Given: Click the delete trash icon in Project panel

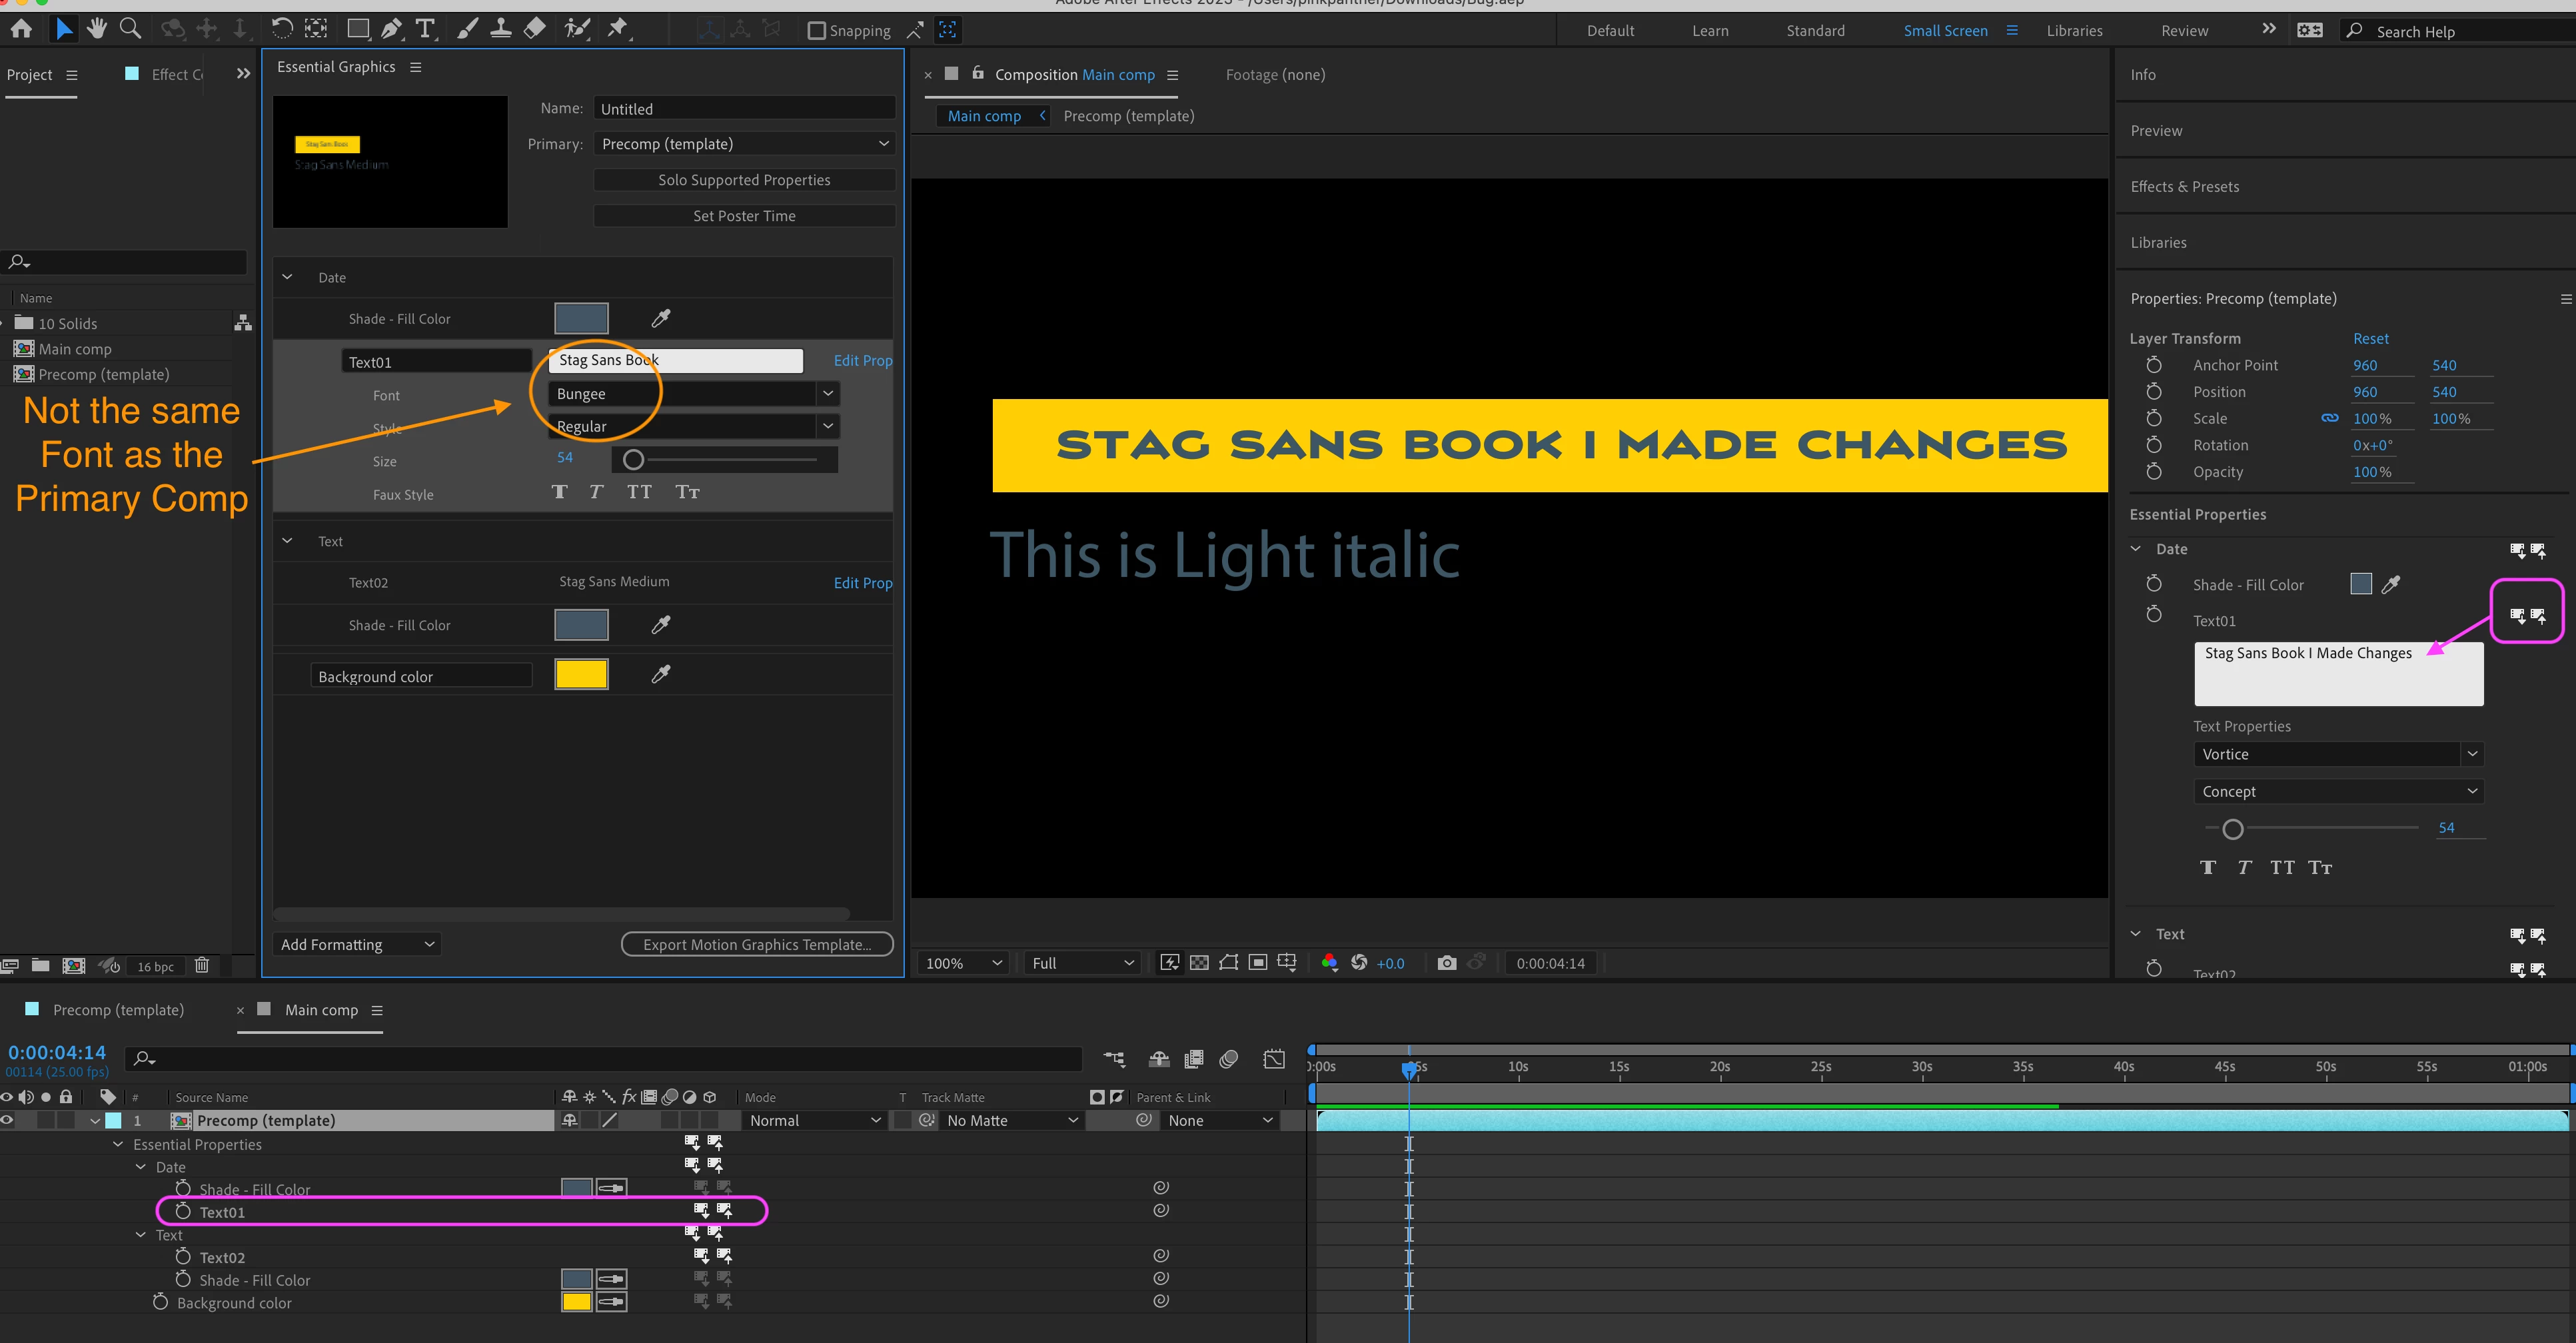Looking at the screenshot, I should [202, 965].
